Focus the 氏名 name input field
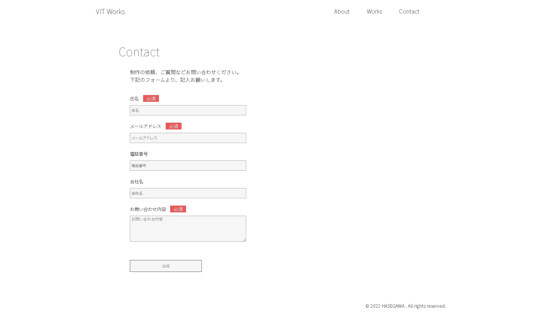The image size is (542, 317). coord(188,110)
